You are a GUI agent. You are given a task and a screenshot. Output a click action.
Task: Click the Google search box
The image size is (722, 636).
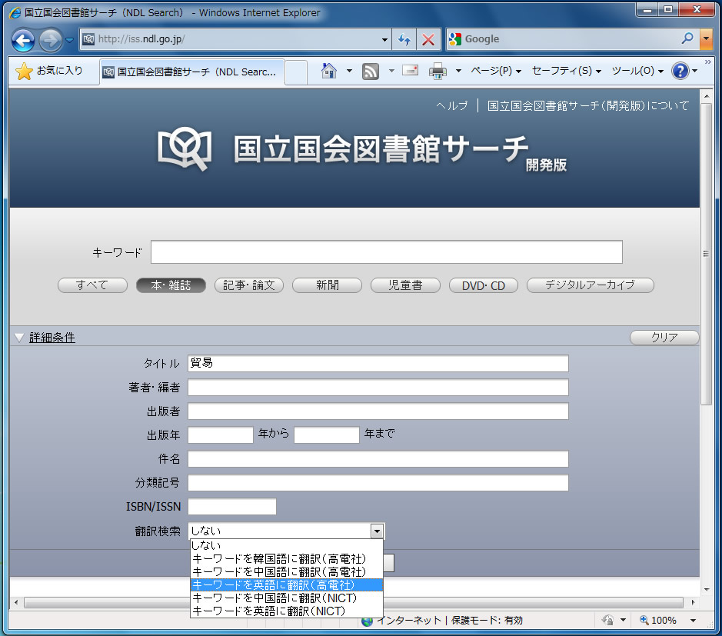(x=562, y=39)
